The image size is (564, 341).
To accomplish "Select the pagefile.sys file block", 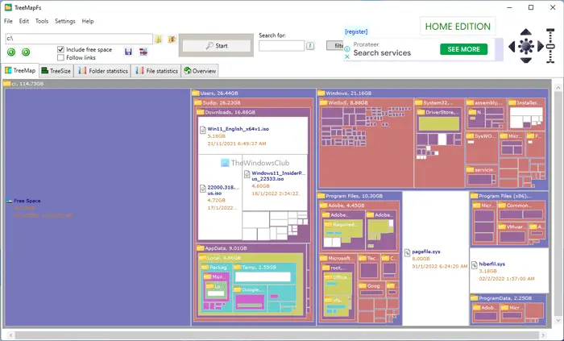I will click(x=436, y=258).
